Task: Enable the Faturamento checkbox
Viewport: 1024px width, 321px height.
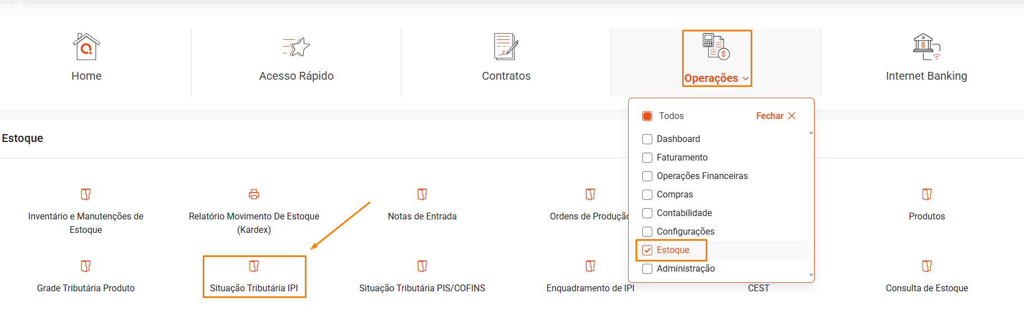Action: coord(647,158)
